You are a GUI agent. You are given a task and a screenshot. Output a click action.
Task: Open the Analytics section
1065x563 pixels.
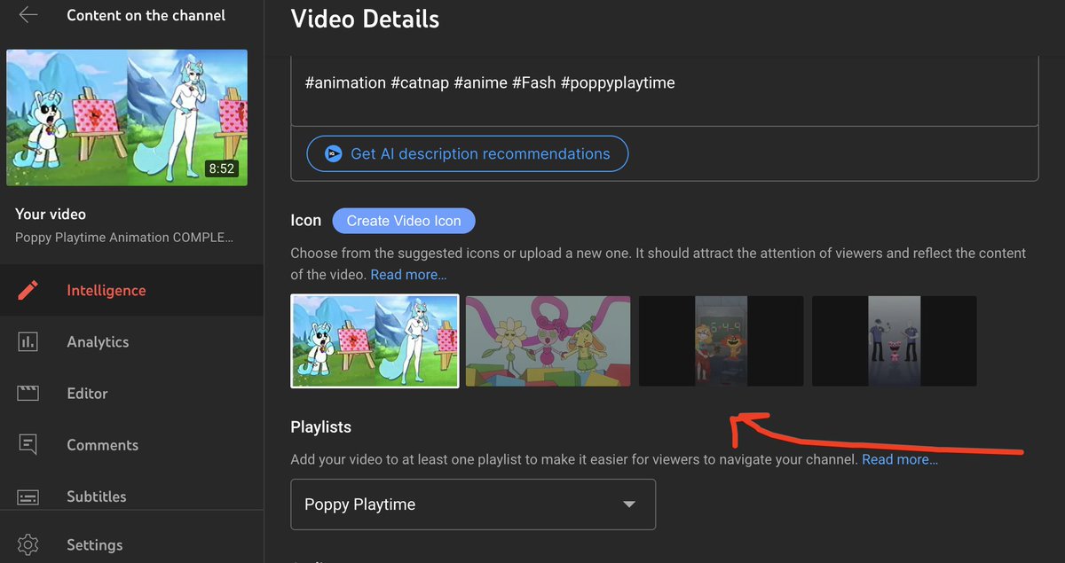[x=131, y=341]
